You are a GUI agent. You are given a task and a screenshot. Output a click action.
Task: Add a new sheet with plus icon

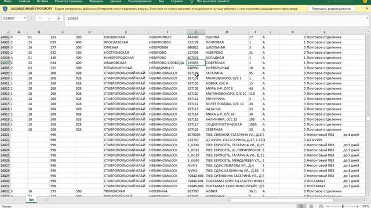click(48, 200)
